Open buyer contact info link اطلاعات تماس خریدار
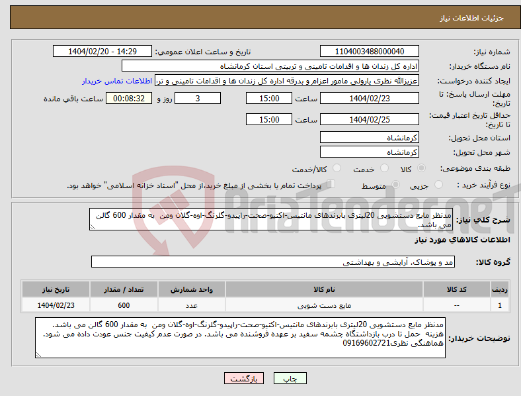The image size is (521, 396). click(x=117, y=81)
